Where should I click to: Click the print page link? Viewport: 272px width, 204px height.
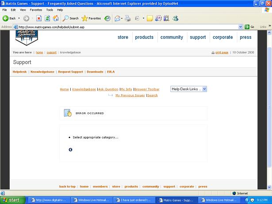(x=222, y=52)
